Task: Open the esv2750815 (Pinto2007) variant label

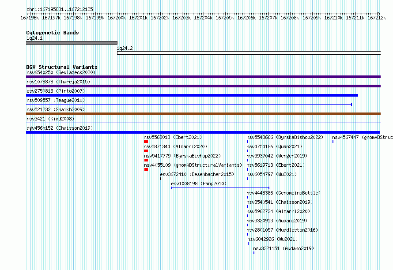Action: click(x=56, y=91)
